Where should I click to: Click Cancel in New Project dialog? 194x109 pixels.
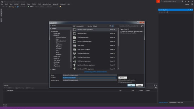pos(139,85)
